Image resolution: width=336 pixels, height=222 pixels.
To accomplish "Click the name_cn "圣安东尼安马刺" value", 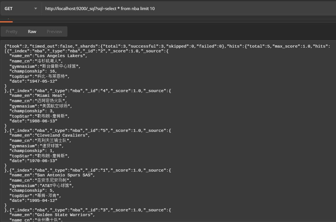I will [x=52, y=180].
